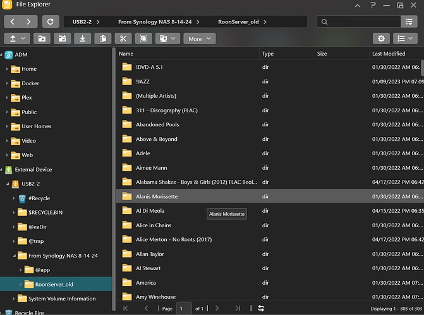Create a new folder from toolbar
Viewport: 424px width, 315px height.
pos(42,39)
